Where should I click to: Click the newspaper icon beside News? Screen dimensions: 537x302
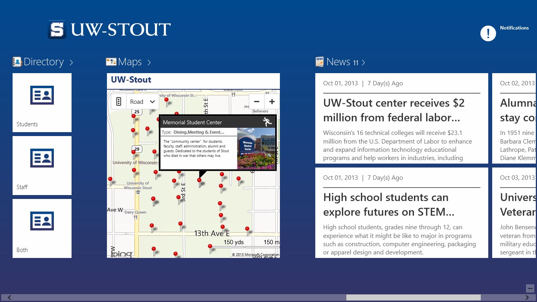[x=319, y=61]
